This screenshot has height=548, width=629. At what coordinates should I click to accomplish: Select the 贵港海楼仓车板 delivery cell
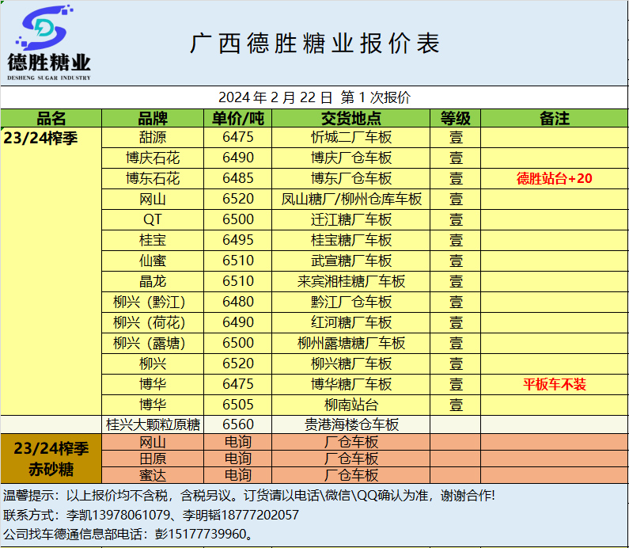pyautogui.click(x=351, y=424)
